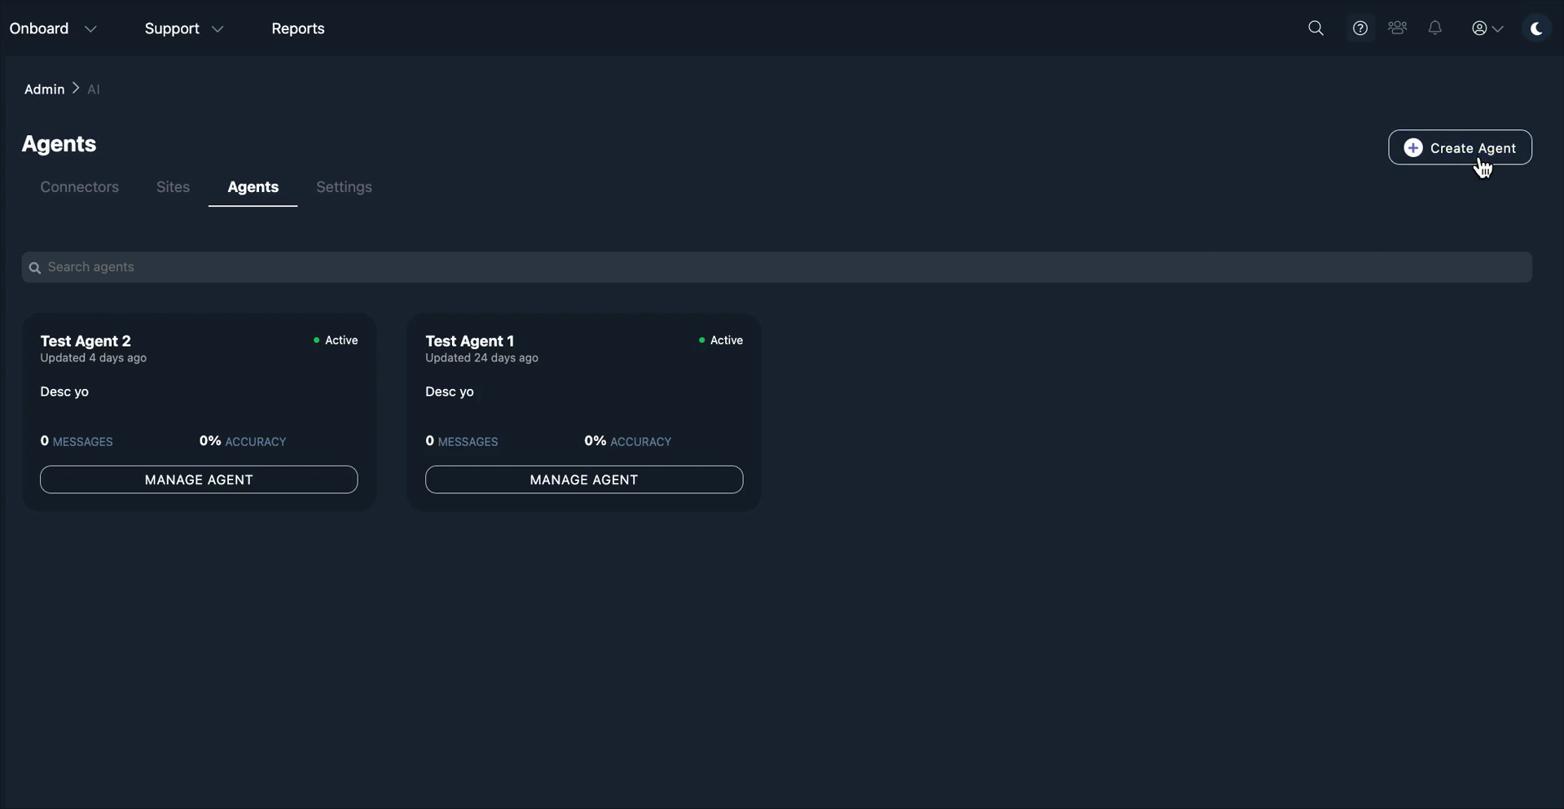This screenshot has height=809, width=1564.
Task: Click the magnifier icon in agents search
Action: pyautogui.click(x=35, y=268)
